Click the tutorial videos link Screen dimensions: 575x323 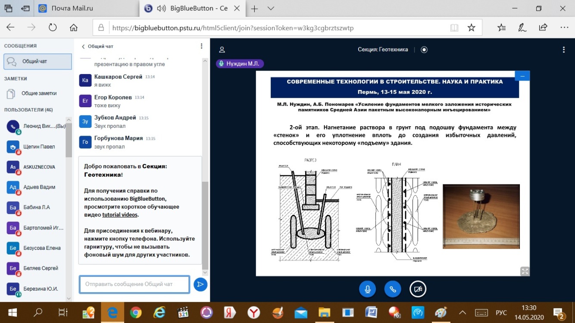120,215
